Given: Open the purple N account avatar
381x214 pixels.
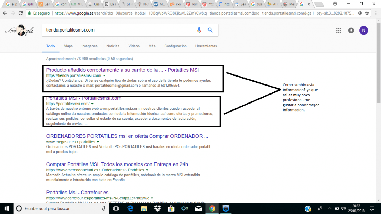Looking at the screenshot, I should pyautogui.click(x=363, y=30).
